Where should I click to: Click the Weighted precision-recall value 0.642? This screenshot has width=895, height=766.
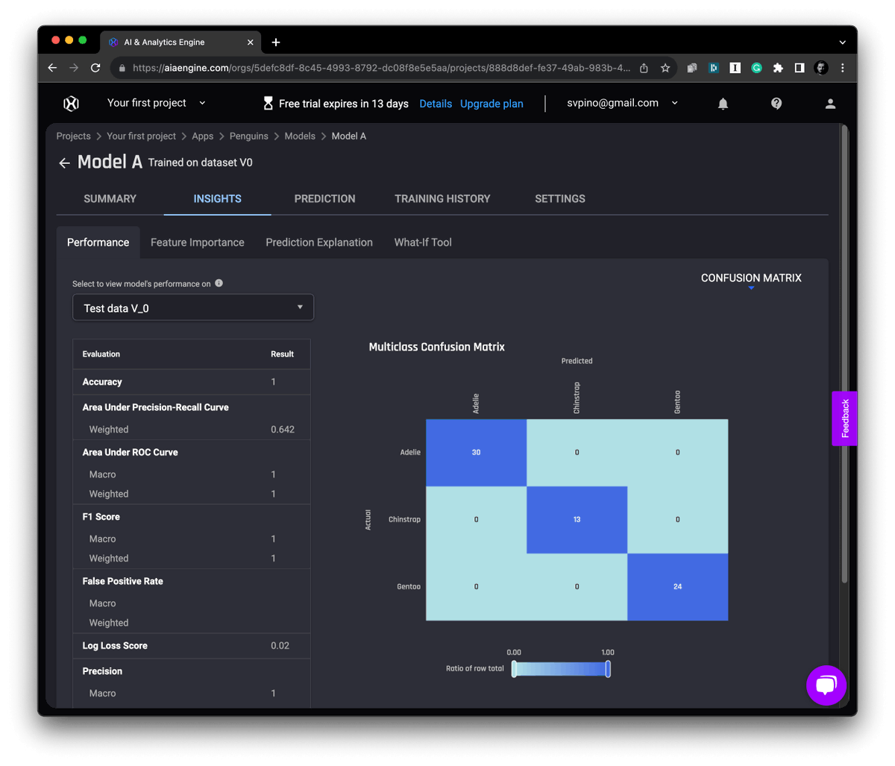coord(283,430)
